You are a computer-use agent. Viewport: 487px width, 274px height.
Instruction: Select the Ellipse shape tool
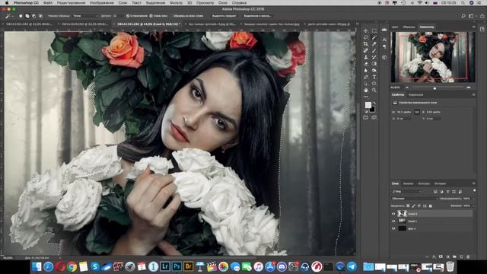point(374,83)
